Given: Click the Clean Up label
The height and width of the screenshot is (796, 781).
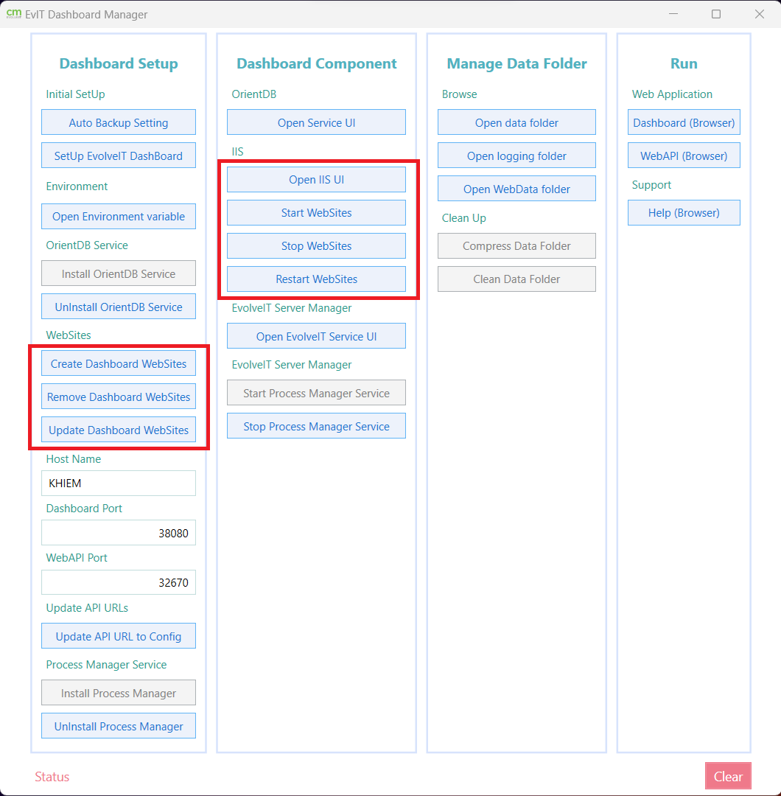Looking at the screenshot, I should [464, 217].
